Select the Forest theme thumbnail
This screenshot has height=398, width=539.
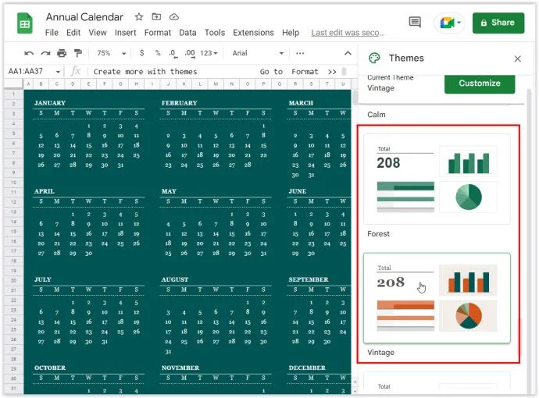[x=437, y=179]
